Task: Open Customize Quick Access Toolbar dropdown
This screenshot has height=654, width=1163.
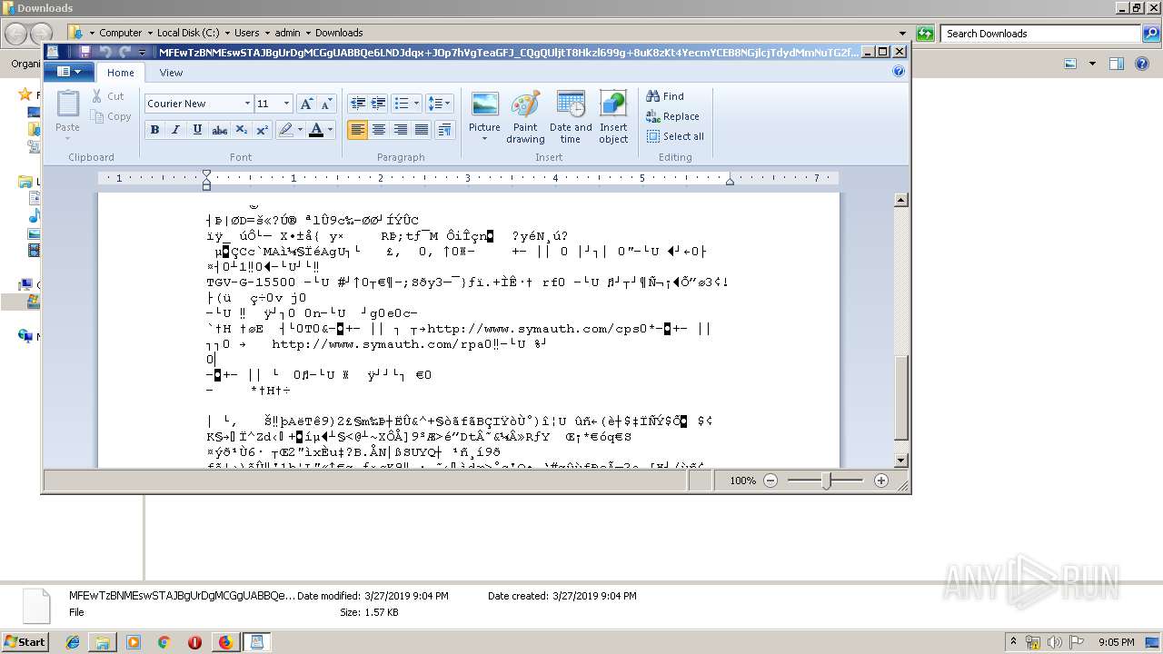Action: [143, 53]
